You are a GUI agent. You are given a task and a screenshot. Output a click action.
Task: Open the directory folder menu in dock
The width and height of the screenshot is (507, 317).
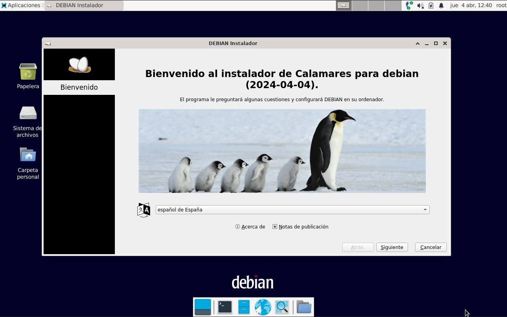pos(304,307)
